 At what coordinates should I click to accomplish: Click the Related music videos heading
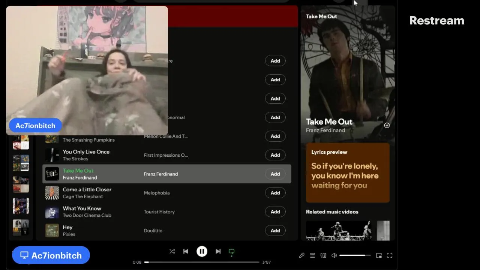[332, 211]
